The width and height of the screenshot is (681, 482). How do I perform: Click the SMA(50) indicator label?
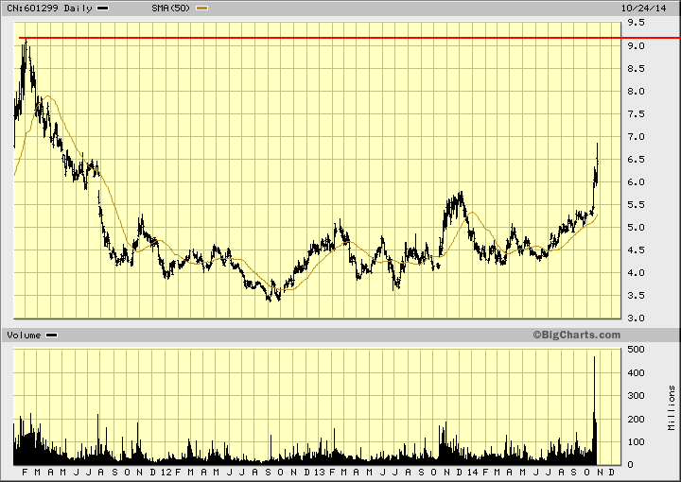(171, 8)
